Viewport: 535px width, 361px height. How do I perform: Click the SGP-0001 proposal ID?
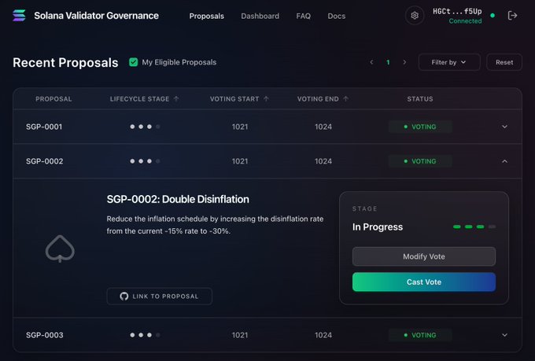pyautogui.click(x=44, y=127)
